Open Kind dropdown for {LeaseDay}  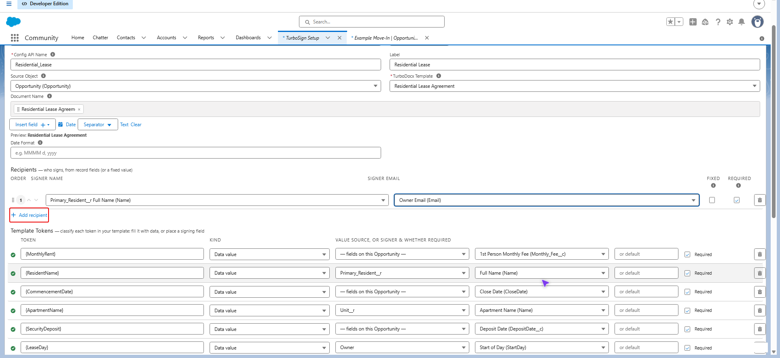(x=269, y=348)
